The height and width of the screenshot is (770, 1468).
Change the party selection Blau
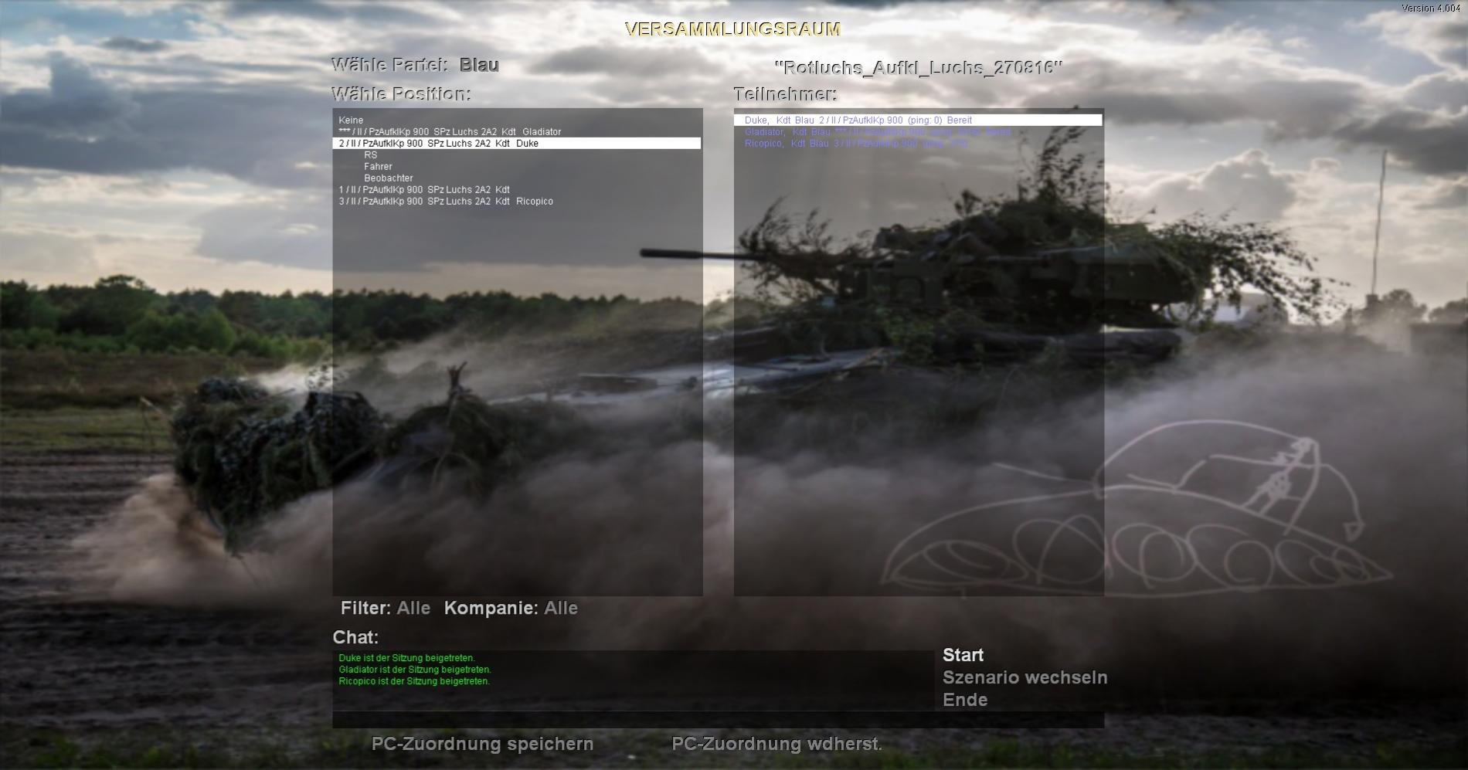[479, 65]
